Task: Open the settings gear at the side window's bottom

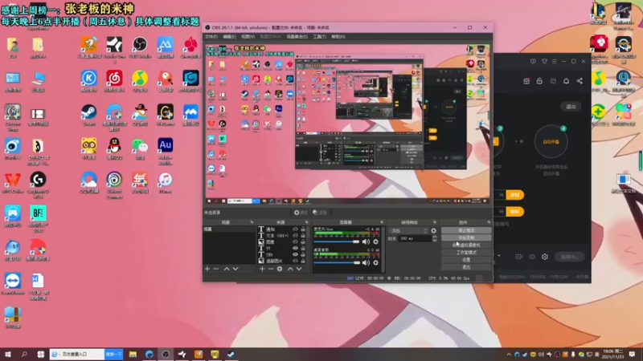Action: tap(545, 257)
